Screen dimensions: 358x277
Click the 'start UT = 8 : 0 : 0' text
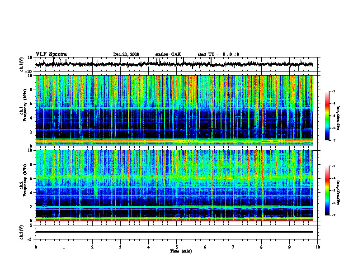(x=218, y=54)
